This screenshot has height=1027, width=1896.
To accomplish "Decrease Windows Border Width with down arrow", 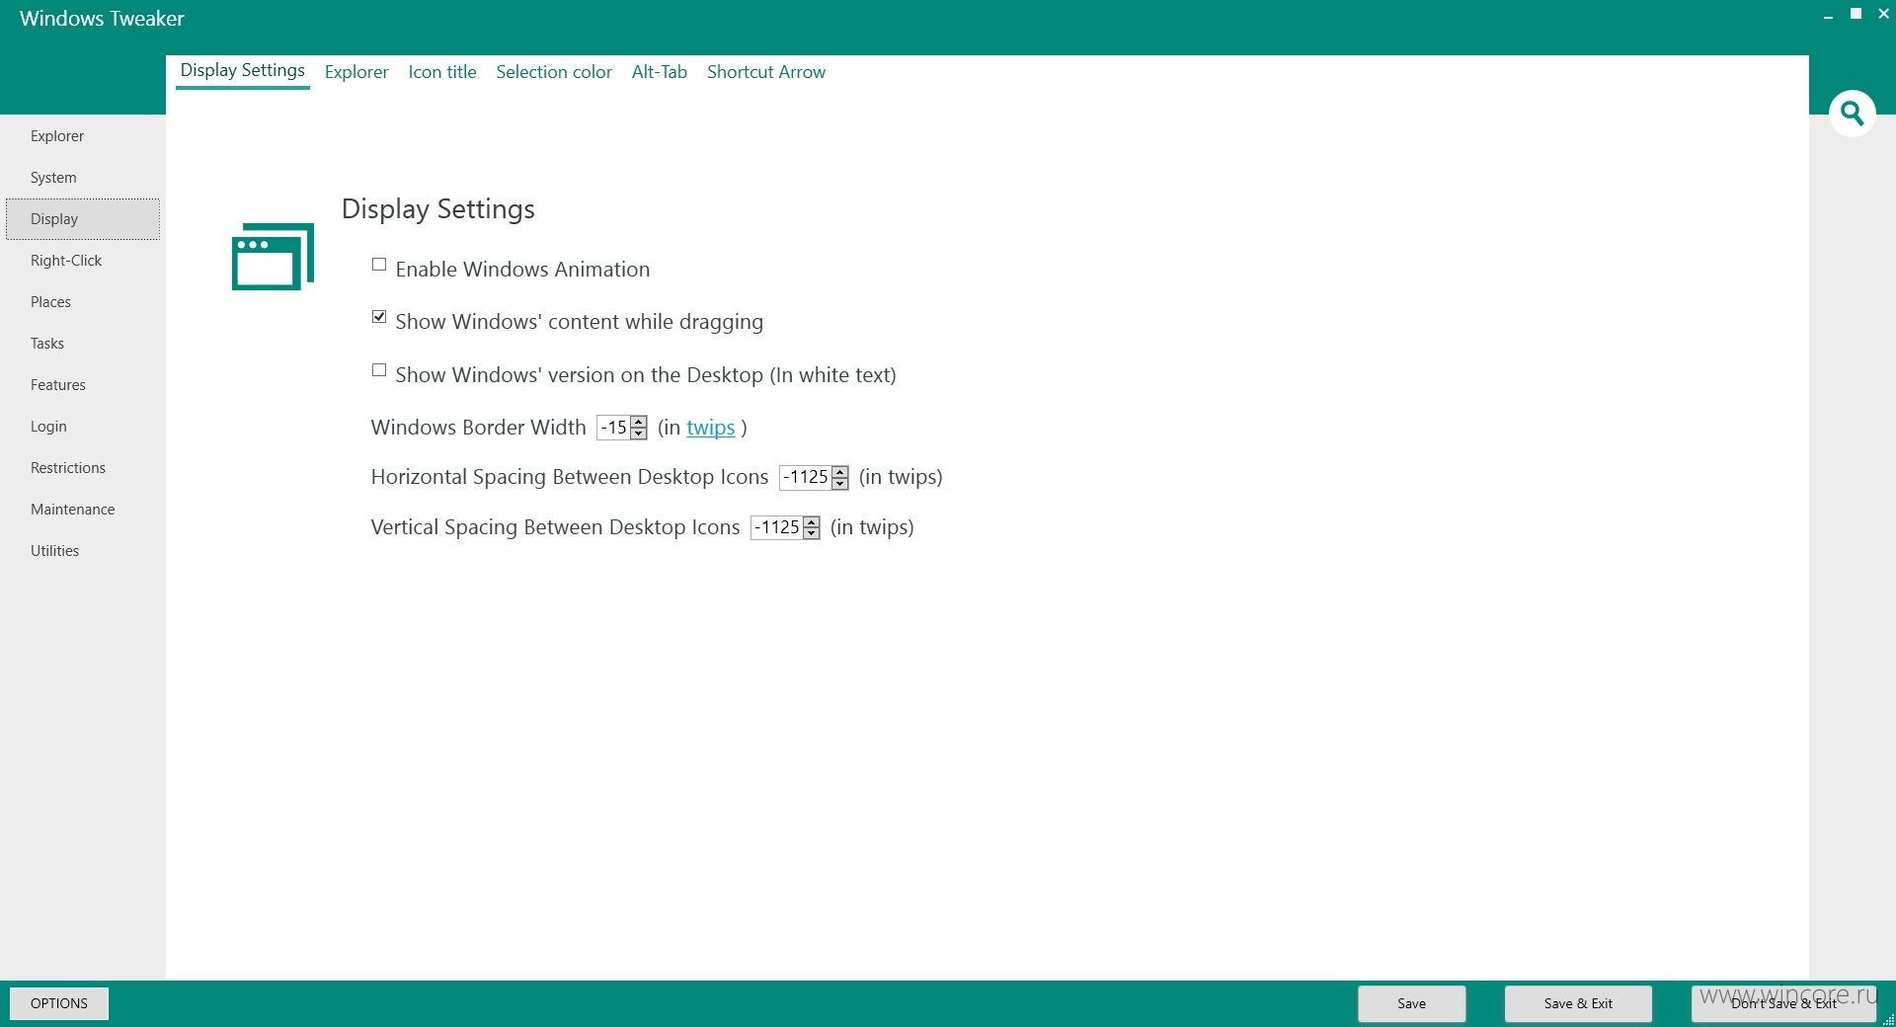I will (x=639, y=434).
